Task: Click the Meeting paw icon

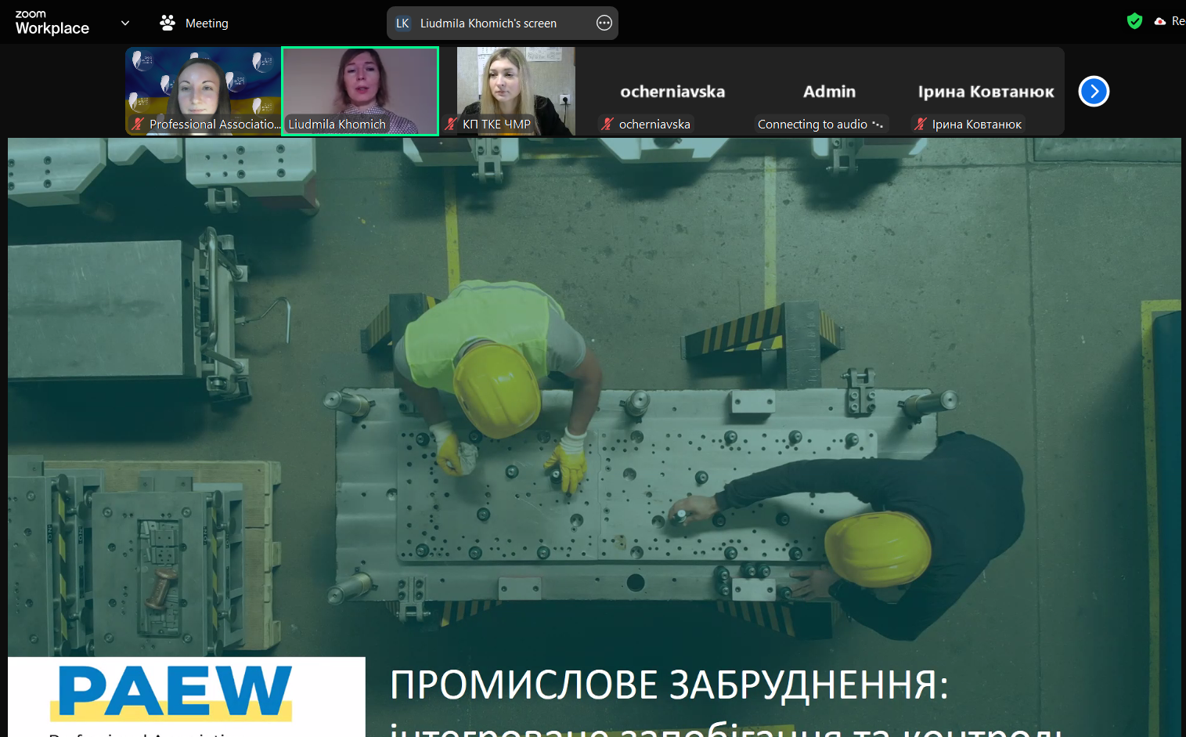Action: (168, 23)
